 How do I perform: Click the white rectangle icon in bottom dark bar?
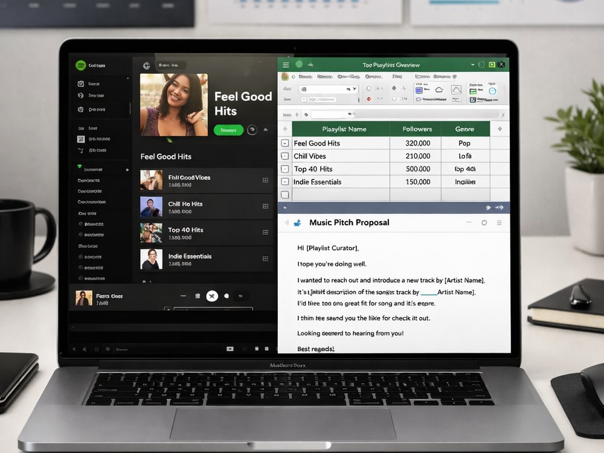pos(230,349)
